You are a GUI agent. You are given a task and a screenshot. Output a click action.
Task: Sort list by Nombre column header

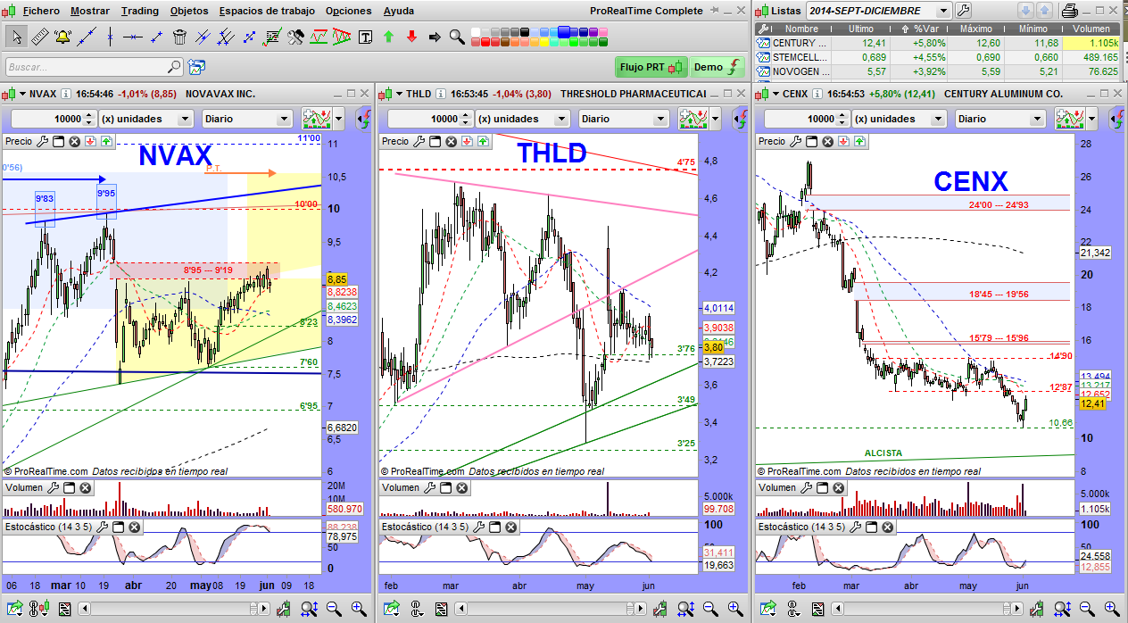point(800,29)
